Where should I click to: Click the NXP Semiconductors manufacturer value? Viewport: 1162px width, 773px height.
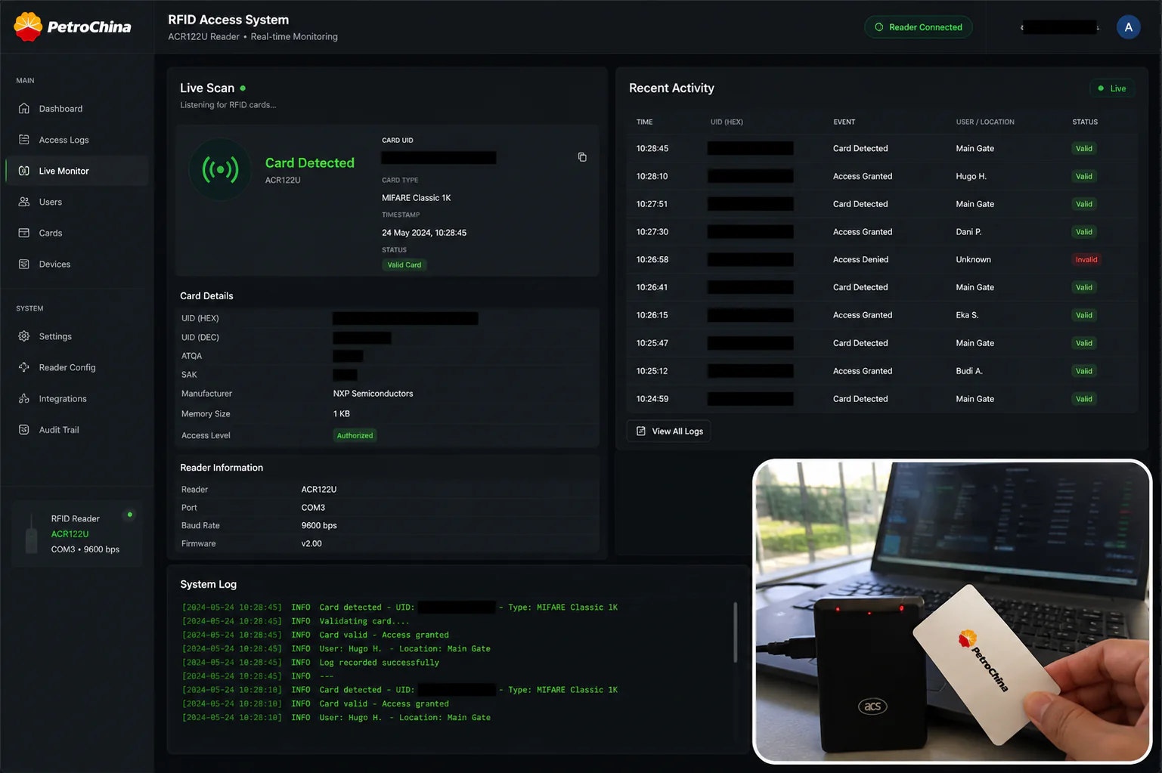(x=373, y=394)
